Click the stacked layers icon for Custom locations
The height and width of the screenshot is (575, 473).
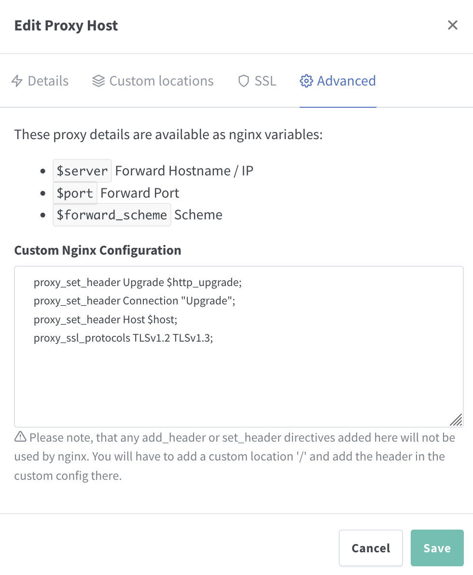coord(98,81)
